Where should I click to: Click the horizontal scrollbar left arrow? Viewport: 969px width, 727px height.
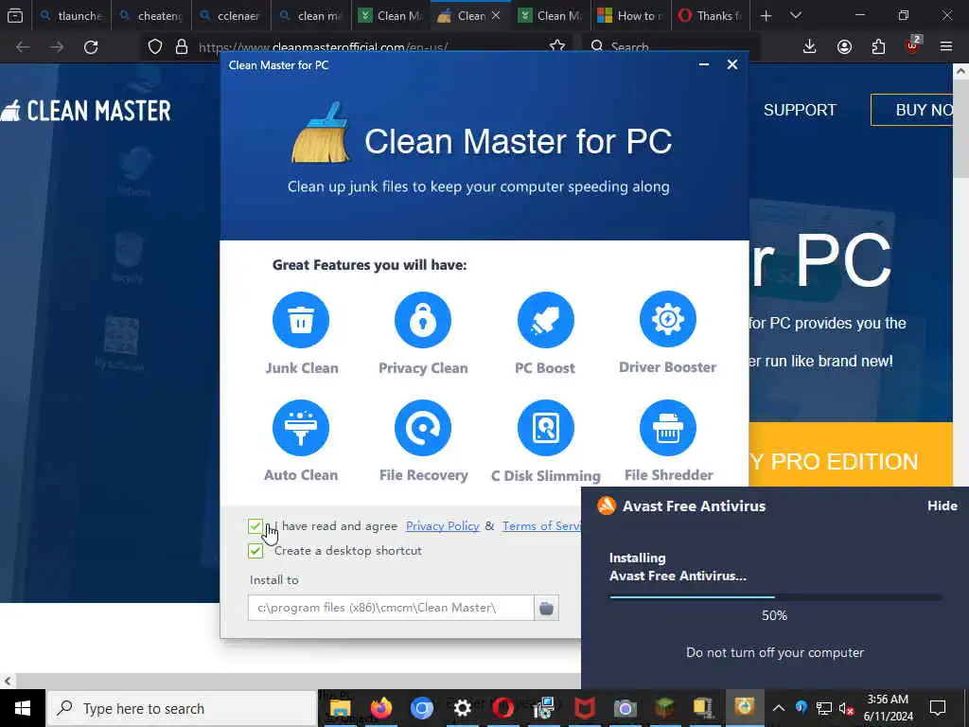click(x=7, y=681)
